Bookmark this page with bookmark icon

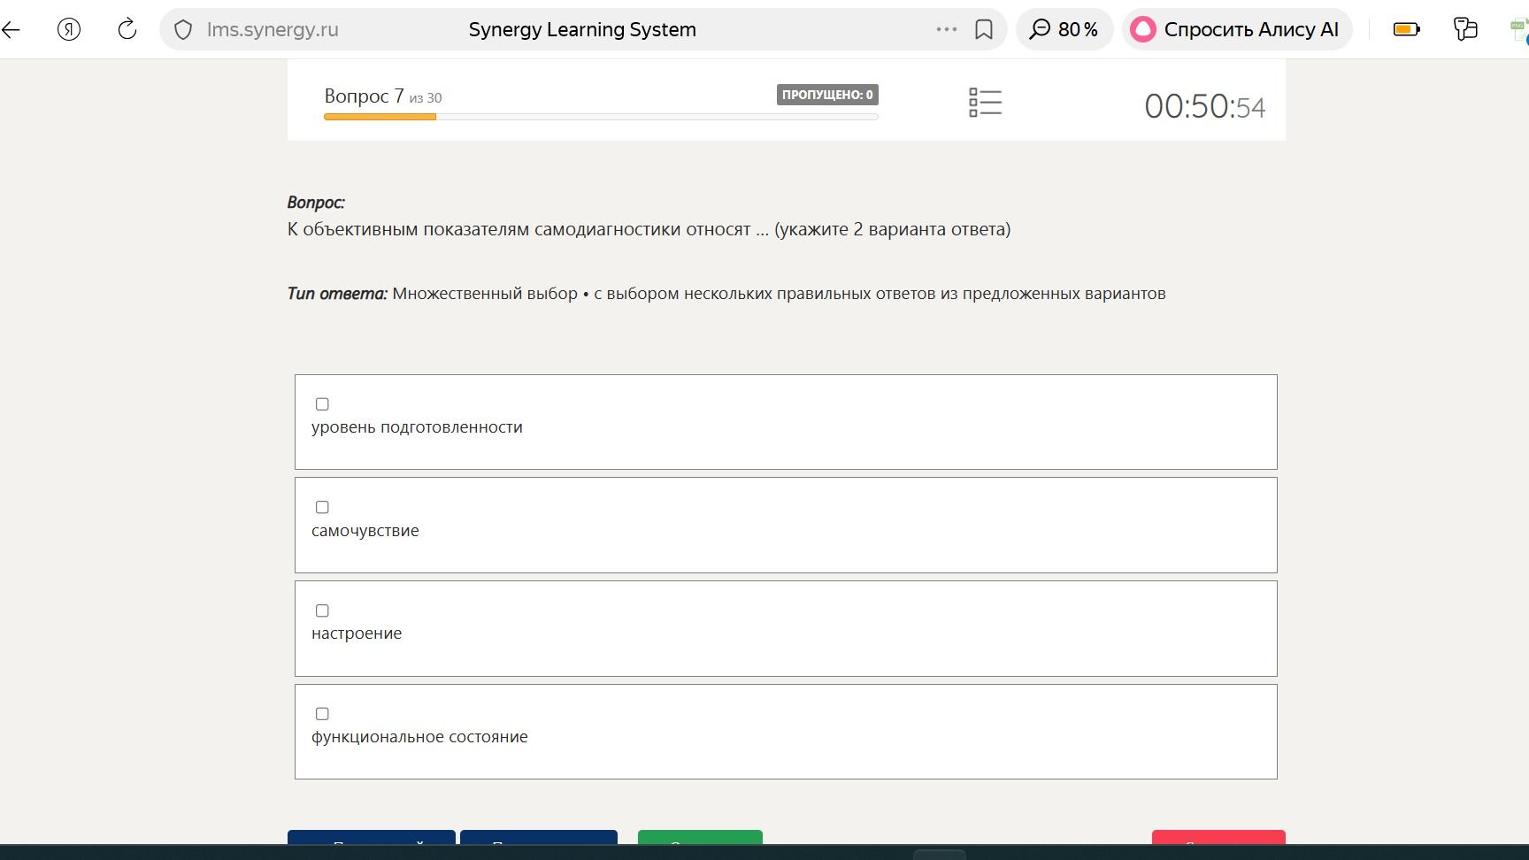click(x=983, y=29)
